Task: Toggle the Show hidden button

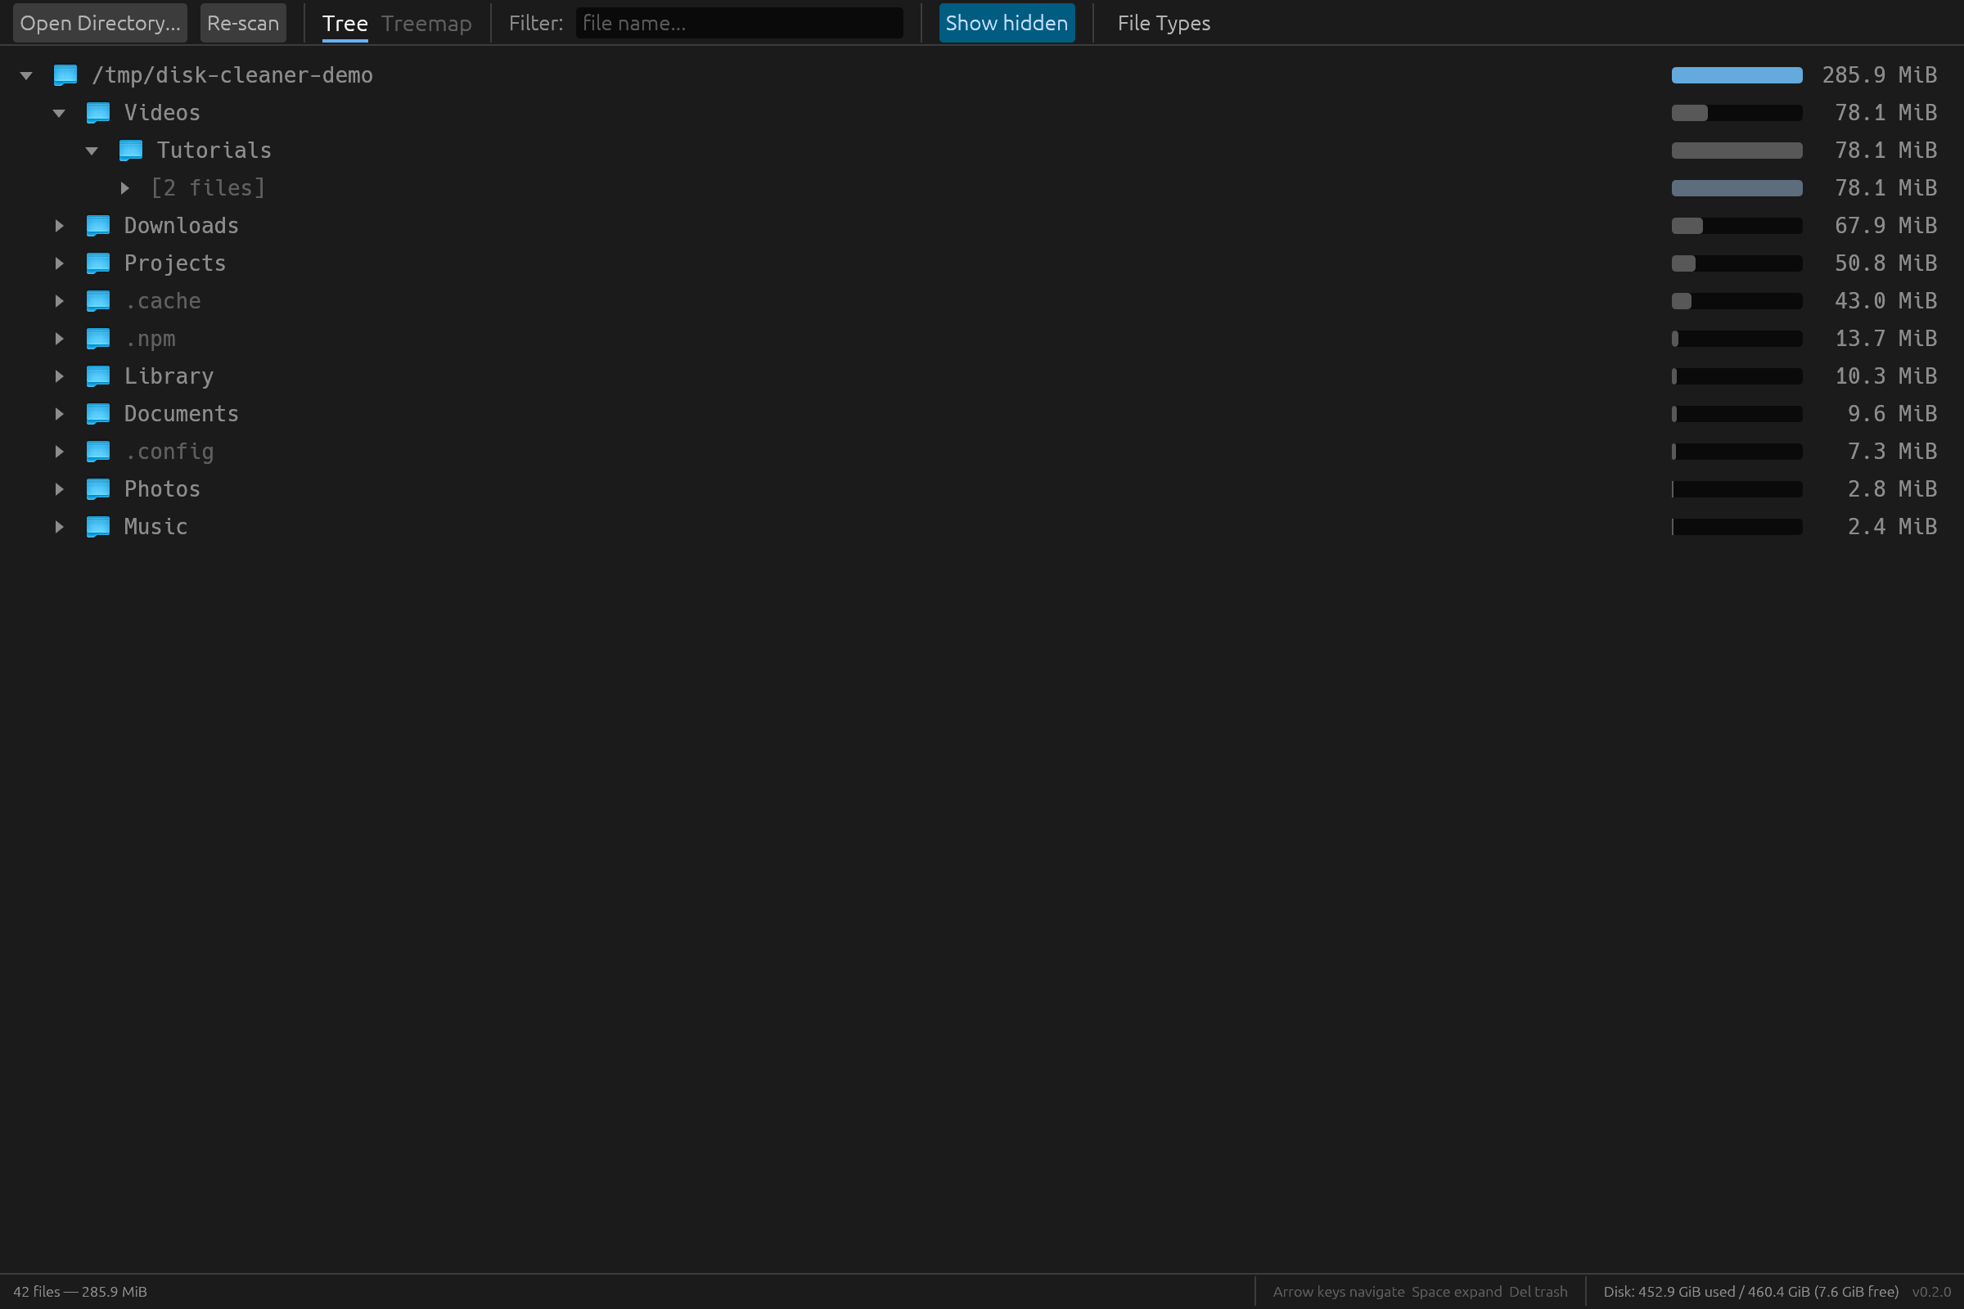Action: [x=1007, y=24]
